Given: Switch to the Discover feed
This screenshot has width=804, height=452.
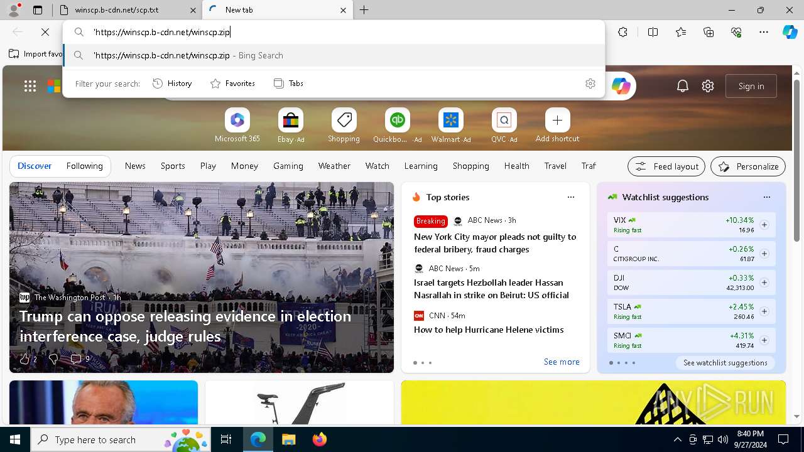Looking at the screenshot, I should [35, 166].
